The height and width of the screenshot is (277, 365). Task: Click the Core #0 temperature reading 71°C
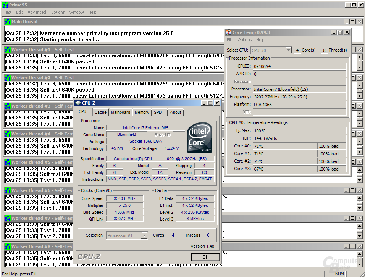point(285,146)
